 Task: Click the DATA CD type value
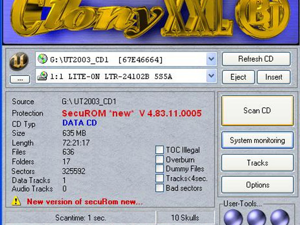pyautogui.click(x=80, y=123)
